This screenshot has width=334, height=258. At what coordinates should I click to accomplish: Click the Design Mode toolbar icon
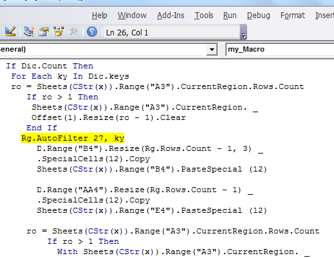(10, 32)
